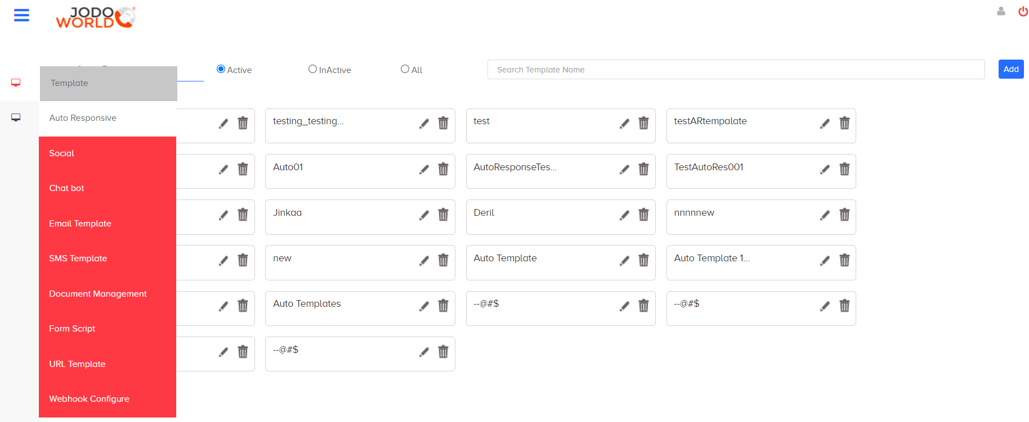Click the Auto01 card name
The height and width of the screenshot is (422, 1029).
coord(288,167)
